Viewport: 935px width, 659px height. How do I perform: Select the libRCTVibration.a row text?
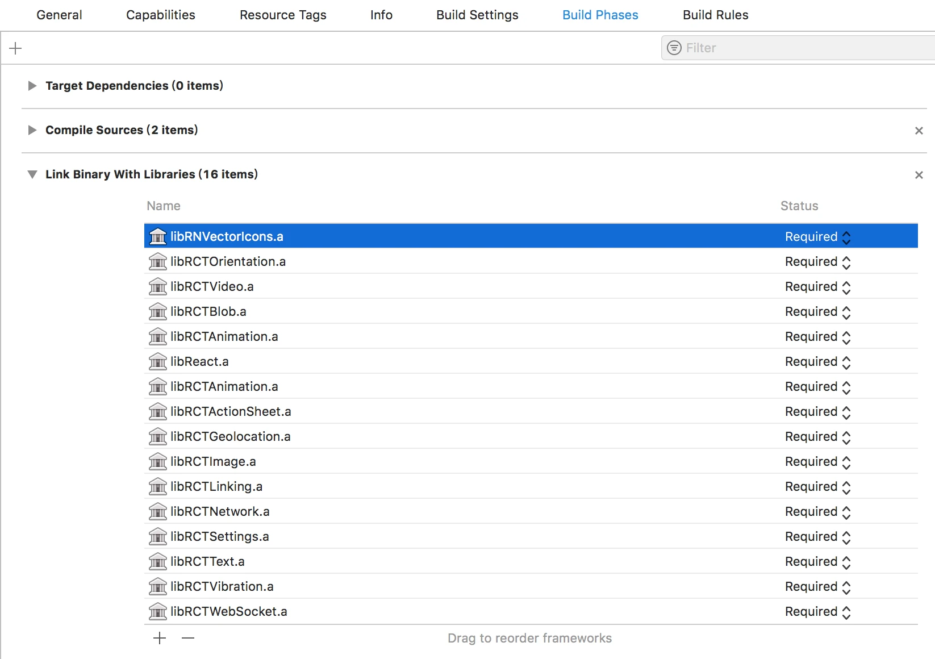tap(222, 586)
